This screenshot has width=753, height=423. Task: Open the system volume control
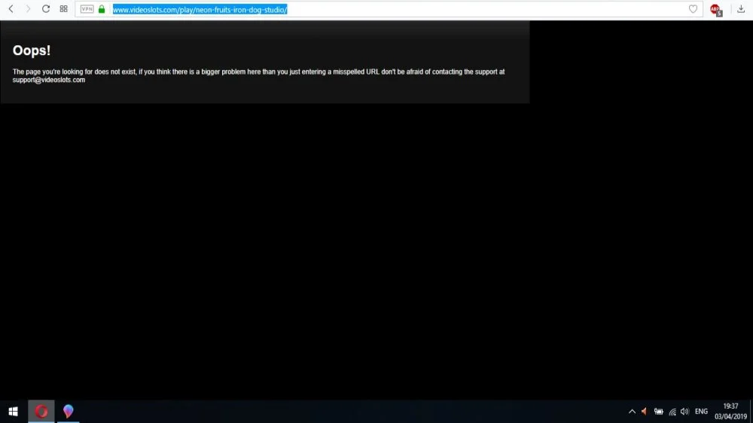click(x=684, y=412)
